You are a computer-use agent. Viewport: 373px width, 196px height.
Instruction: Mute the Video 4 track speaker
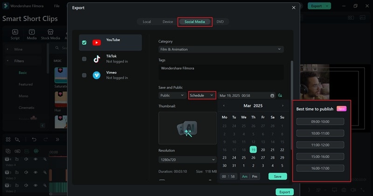tap(26, 159)
